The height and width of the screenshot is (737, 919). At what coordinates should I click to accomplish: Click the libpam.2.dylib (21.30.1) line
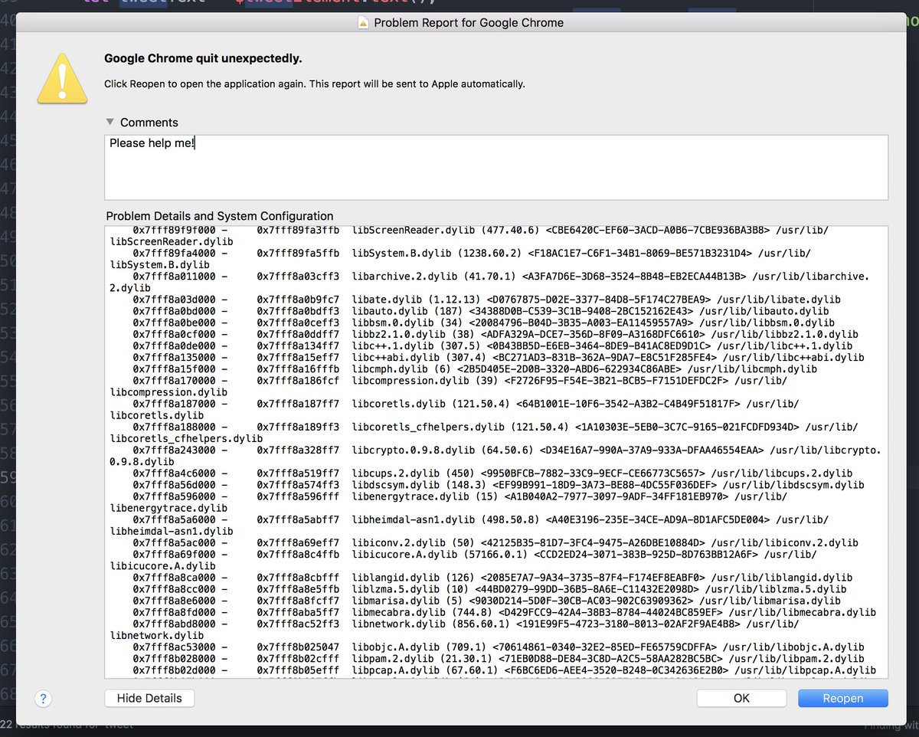tap(499, 659)
